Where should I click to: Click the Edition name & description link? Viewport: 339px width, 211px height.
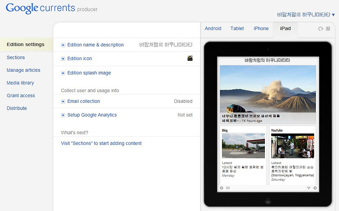pos(95,45)
